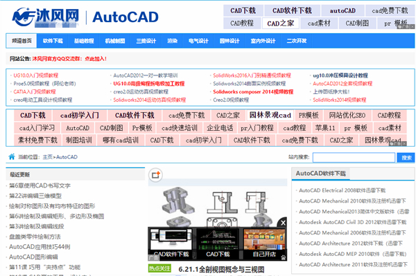This screenshot has width=416, height=276.
Task: Open Autodesk AutoCAD Civil 3D 2012 link
Action: [353, 222]
